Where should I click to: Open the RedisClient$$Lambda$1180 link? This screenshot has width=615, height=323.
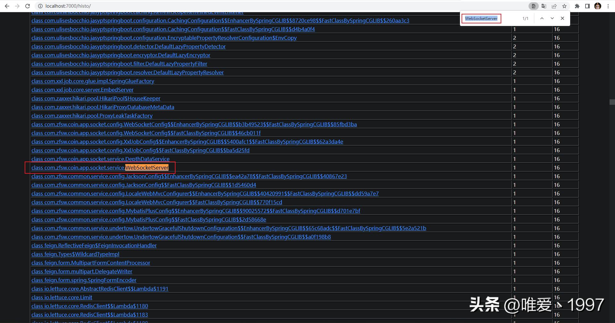[x=90, y=306]
